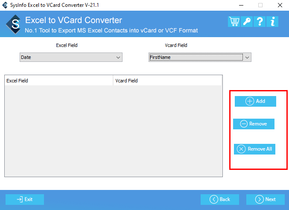The width and height of the screenshot is (289, 210).
Task: Click the SysInfo logo in the banner
Action: (x=13, y=24)
